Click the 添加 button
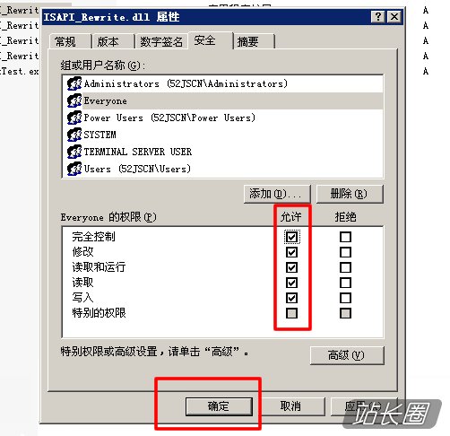This screenshot has height=436, width=450. [x=277, y=194]
